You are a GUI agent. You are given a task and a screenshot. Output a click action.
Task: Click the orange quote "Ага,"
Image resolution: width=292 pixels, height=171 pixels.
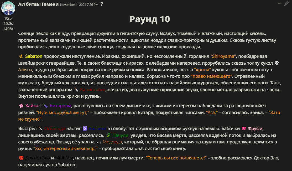tap(212, 112)
